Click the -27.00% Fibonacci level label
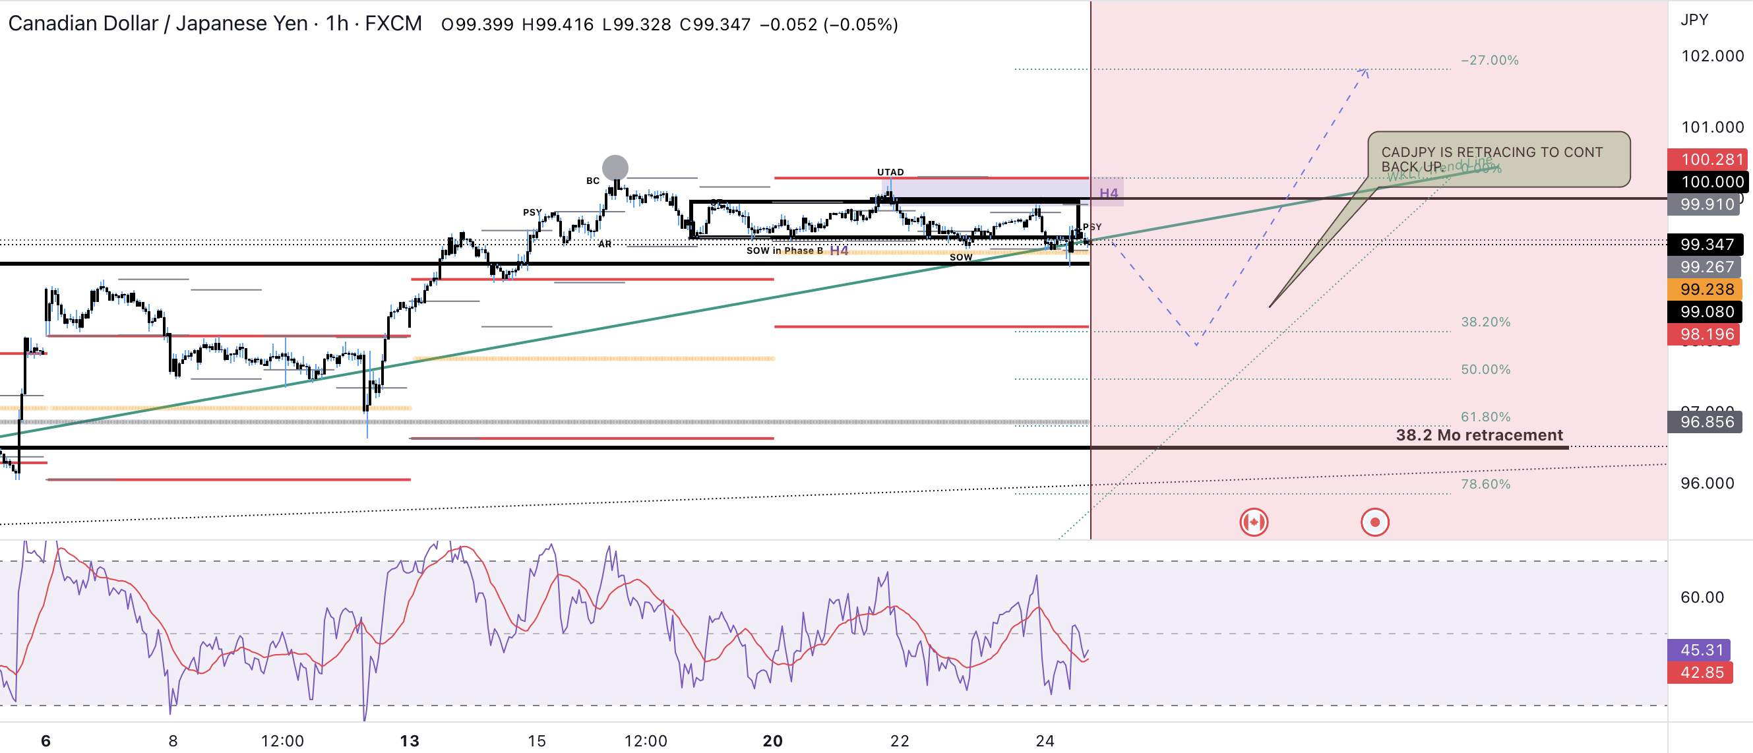The image size is (1753, 753). (1489, 60)
